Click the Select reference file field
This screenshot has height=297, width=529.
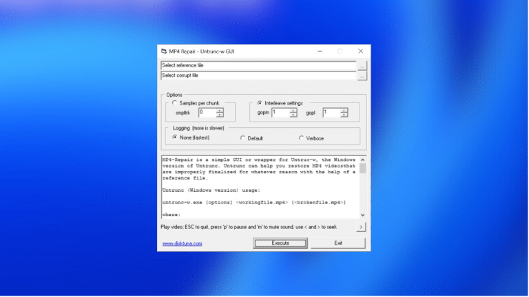258,65
